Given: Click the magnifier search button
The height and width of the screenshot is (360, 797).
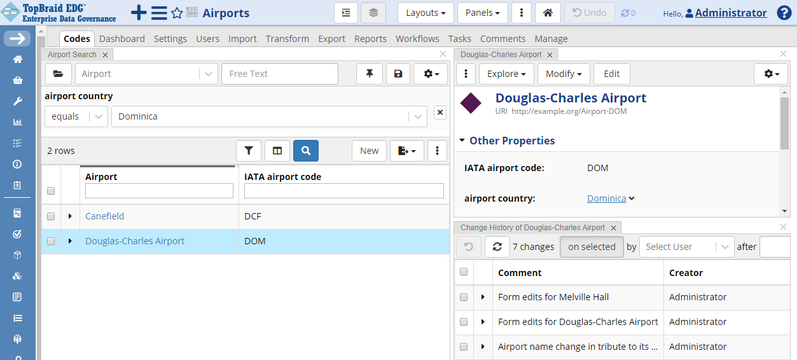Looking at the screenshot, I should pyautogui.click(x=306, y=151).
